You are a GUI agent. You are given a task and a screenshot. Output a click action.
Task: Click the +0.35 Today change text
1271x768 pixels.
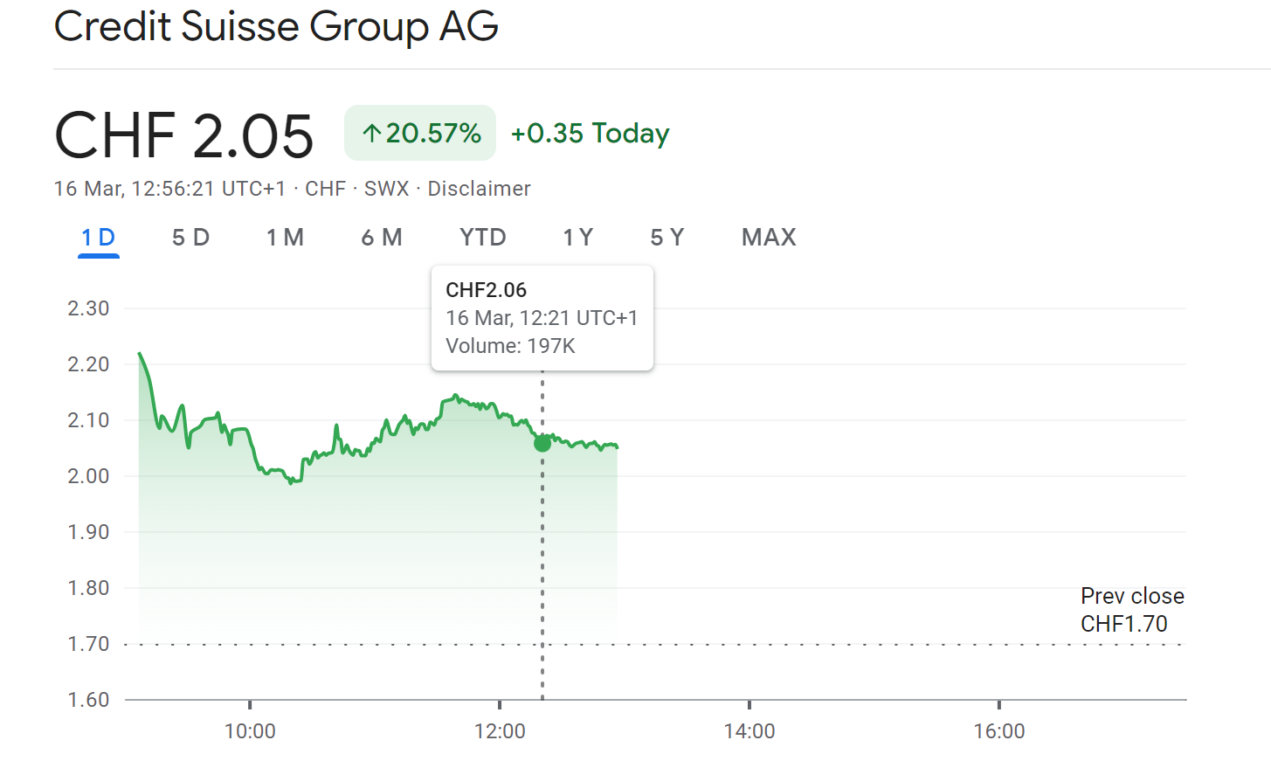coord(590,134)
